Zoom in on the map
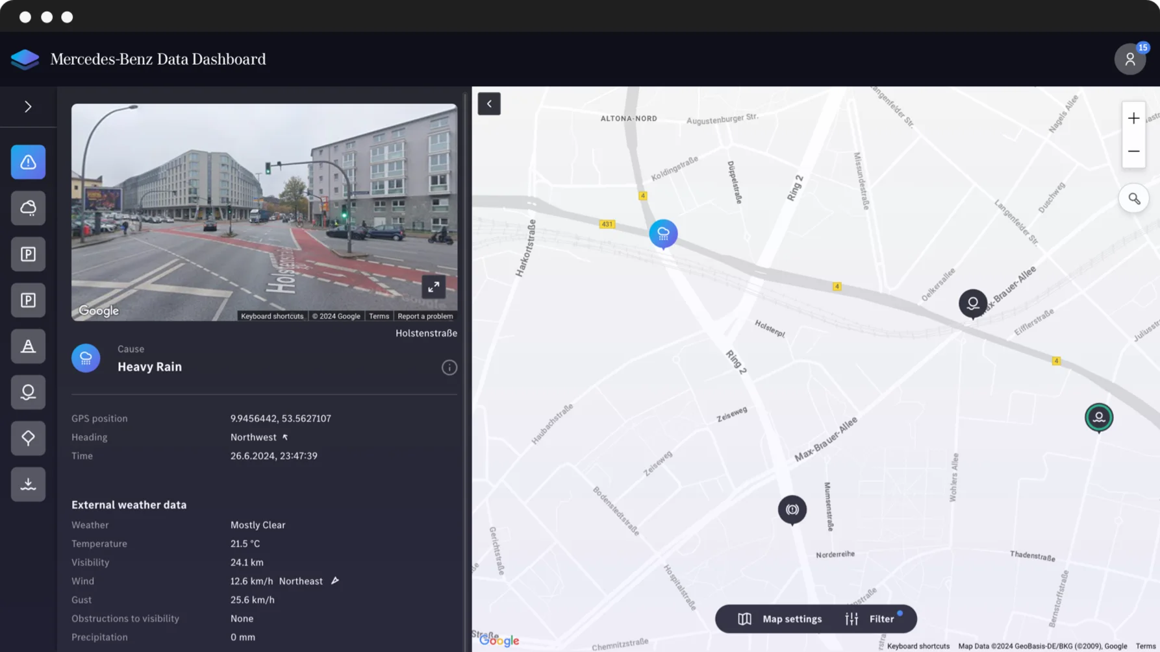Viewport: 1160px width, 652px height. pos(1133,119)
